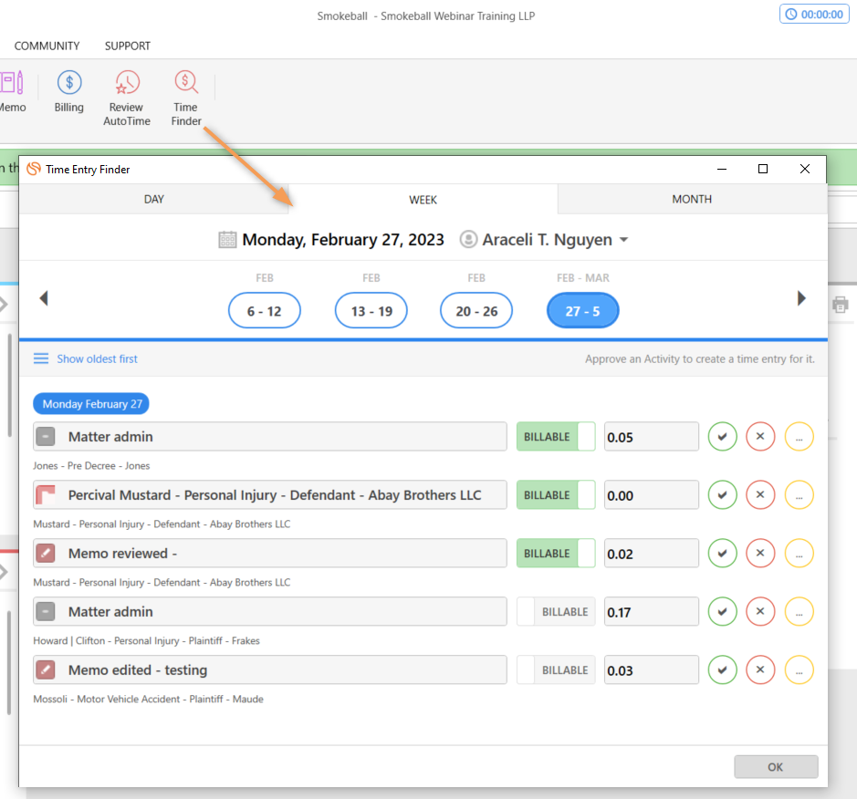Screen dimensions: 857x799
Task: Minimize the Time Entry Finder window
Action: click(722, 169)
